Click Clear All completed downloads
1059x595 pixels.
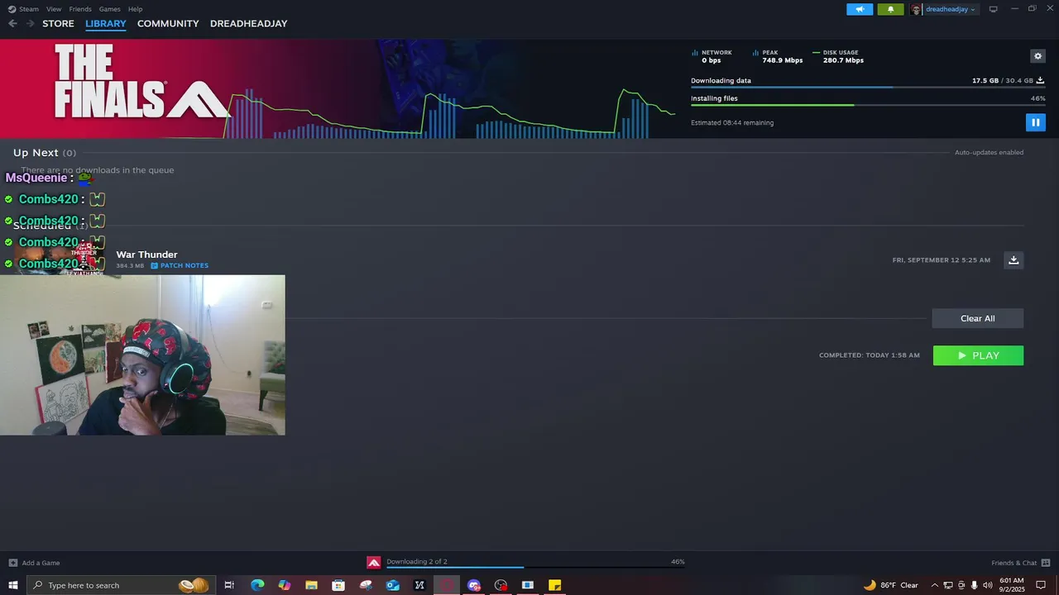coord(977,318)
